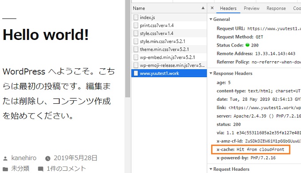Click the x-powered-by PHP/7.2.16 header
This screenshot has width=301, height=173.
click(246, 158)
